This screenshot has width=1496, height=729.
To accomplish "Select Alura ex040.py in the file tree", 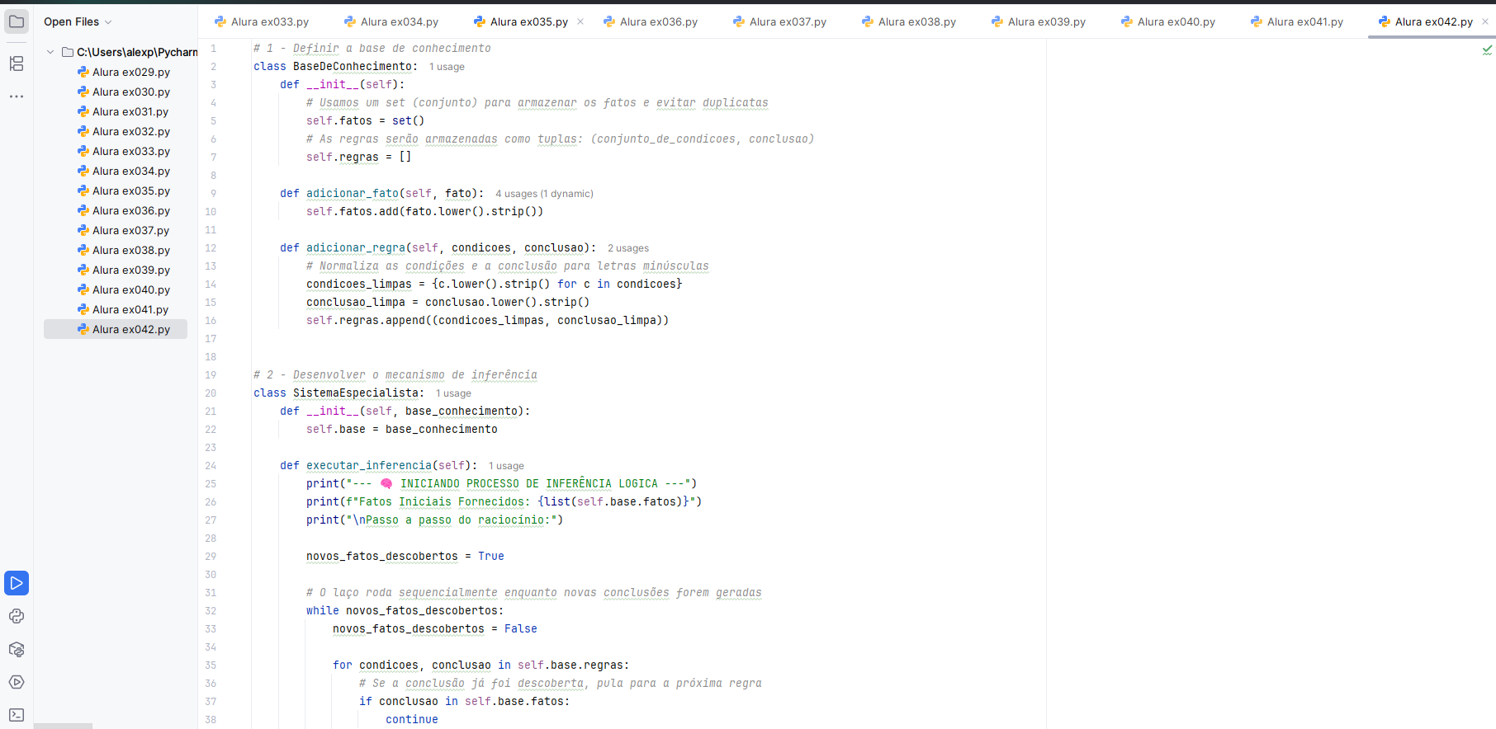I will (124, 289).
